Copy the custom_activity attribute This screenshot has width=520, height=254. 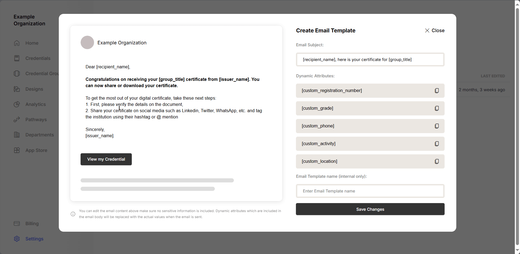(x=437, y=144)
